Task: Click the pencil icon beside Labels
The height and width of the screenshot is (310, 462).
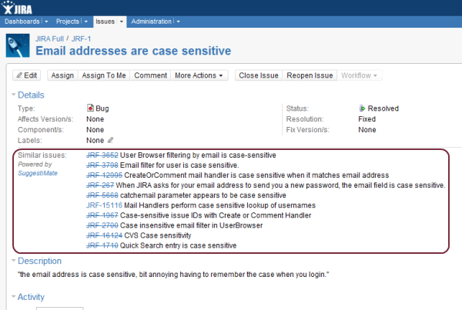Action: (x=110, y=141)
